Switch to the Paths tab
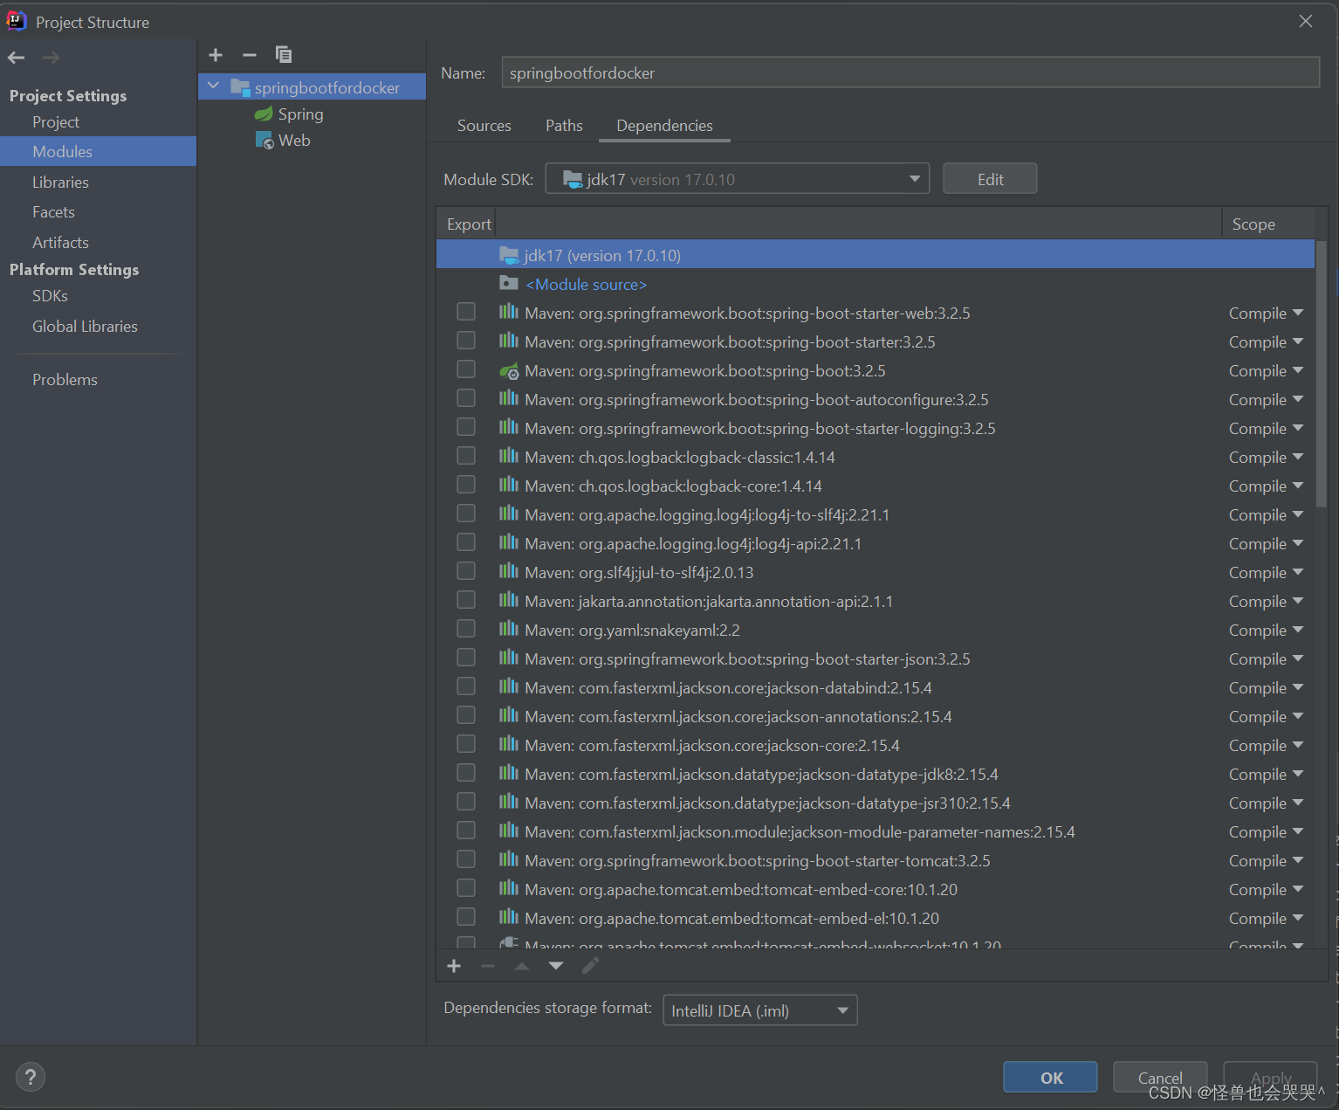1339x1110 pixels. click(564, 126)
